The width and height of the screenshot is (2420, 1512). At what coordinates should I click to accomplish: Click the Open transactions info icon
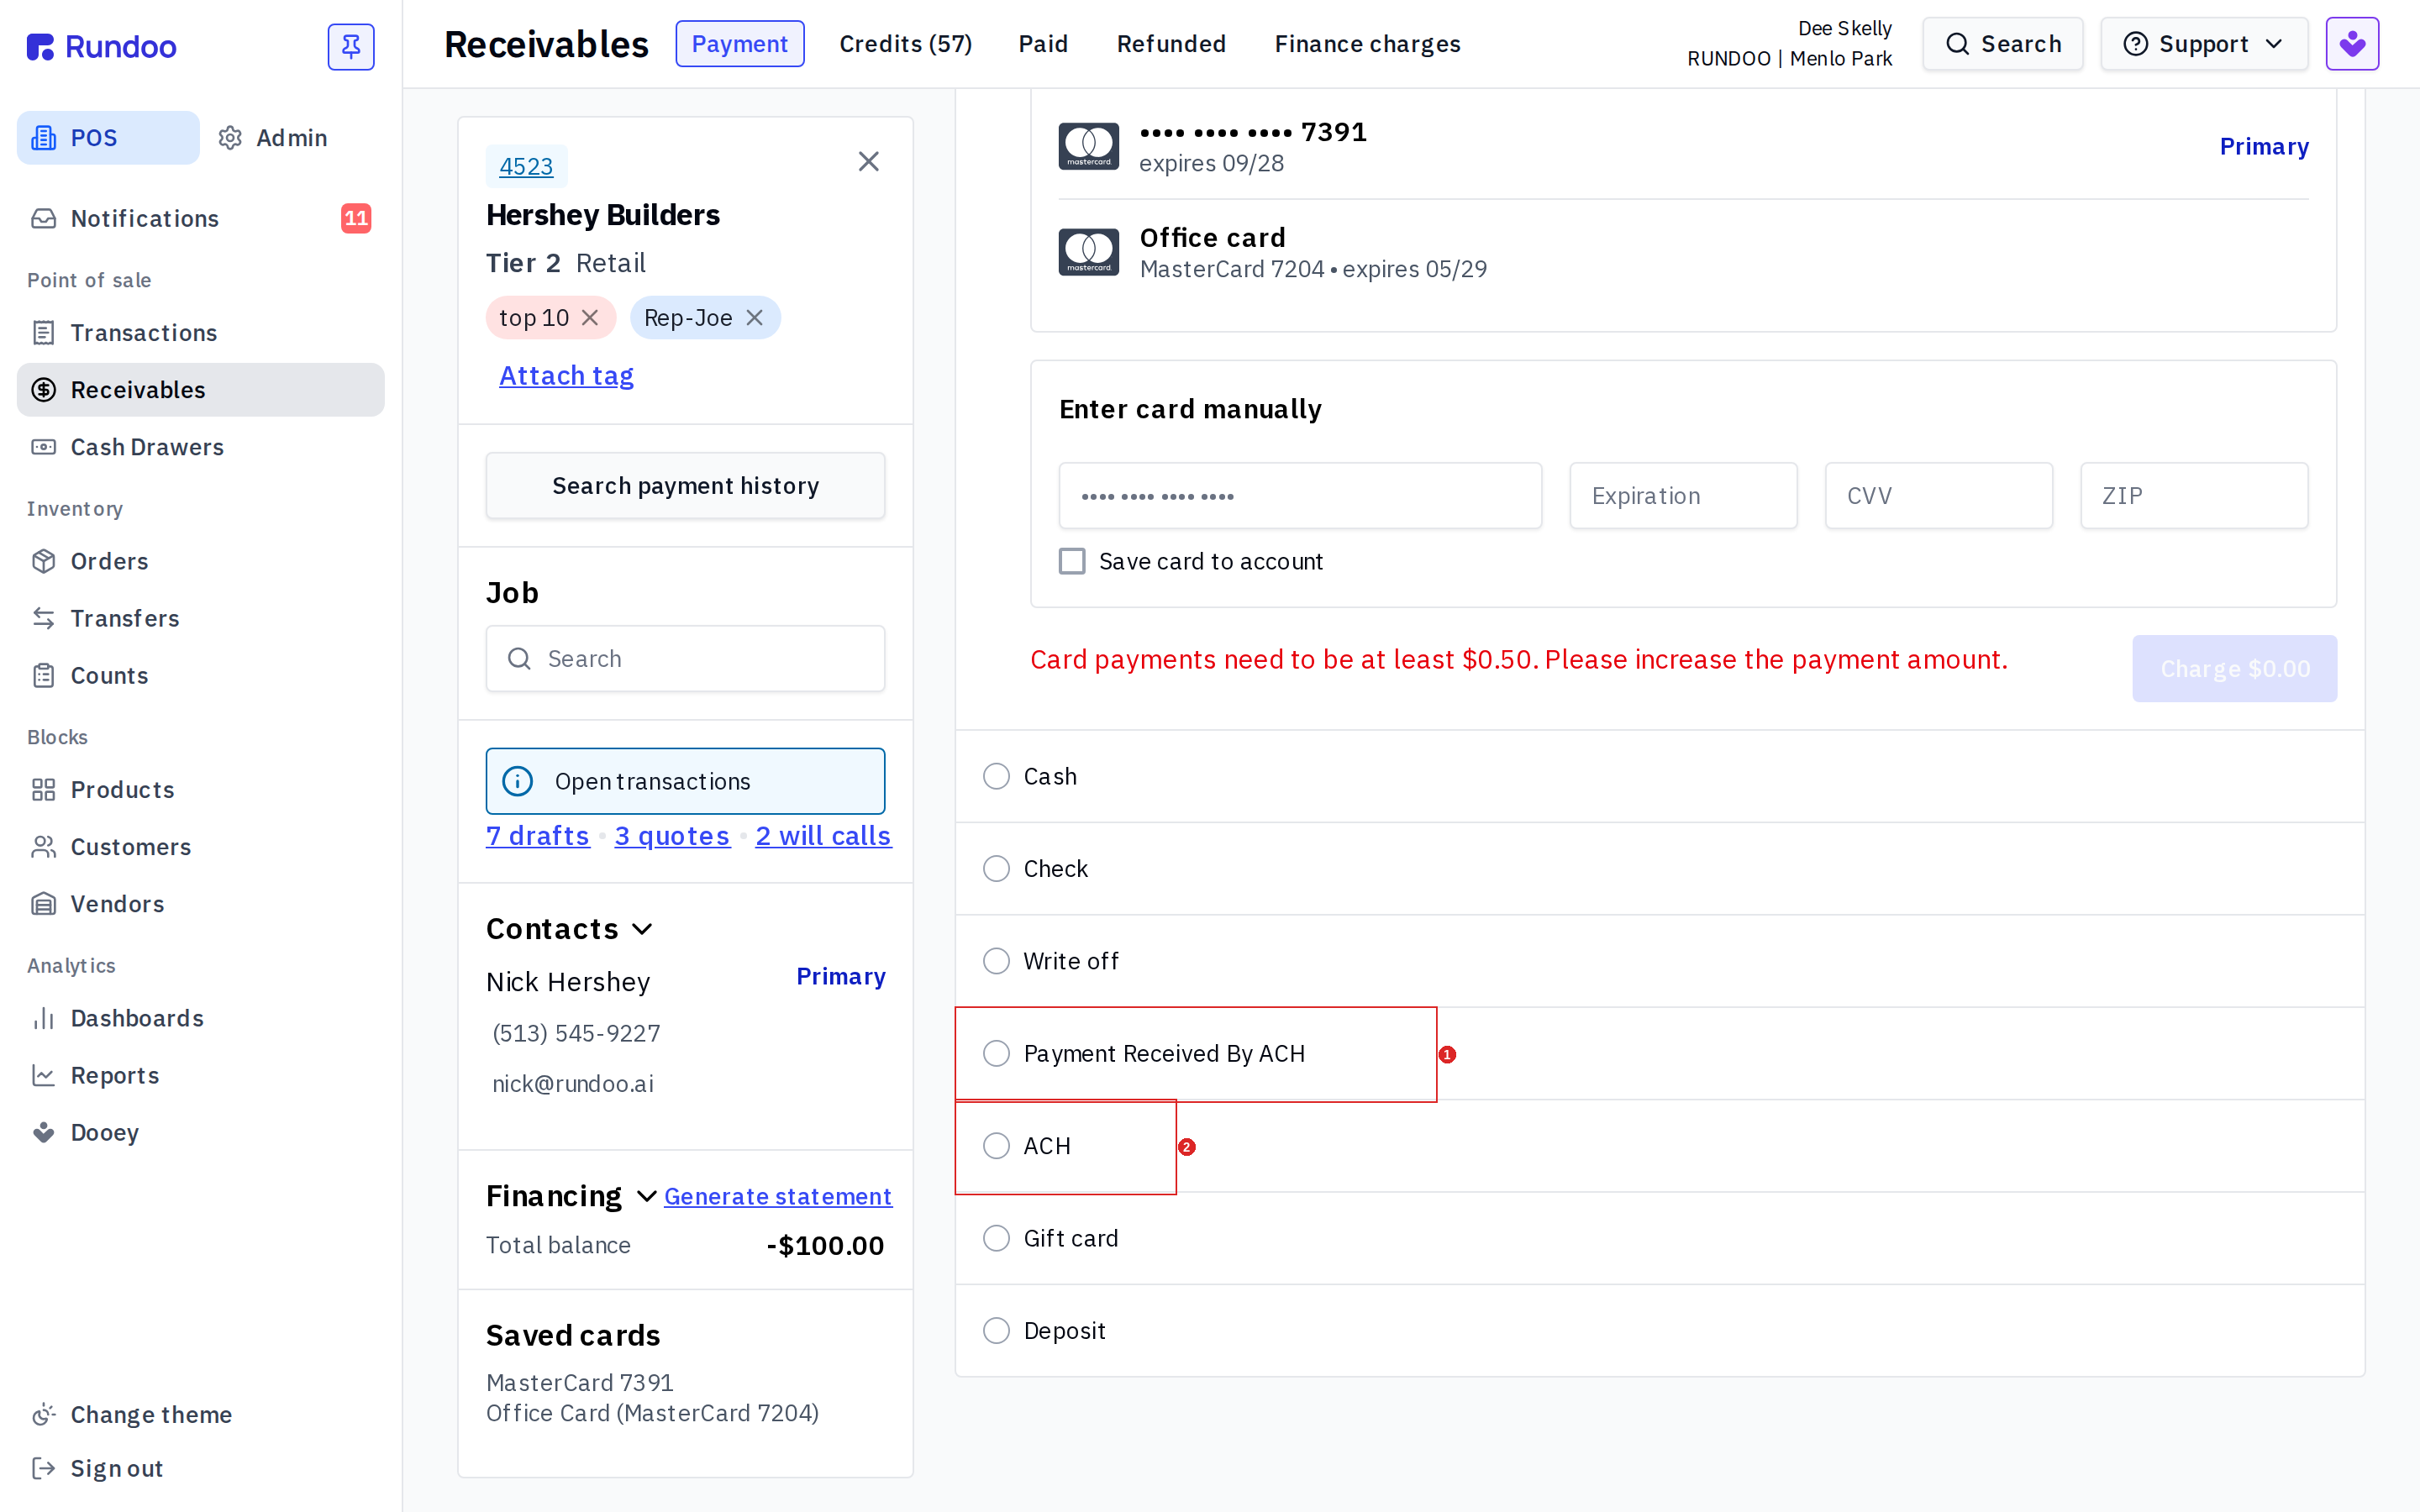[x=517, y=781]
